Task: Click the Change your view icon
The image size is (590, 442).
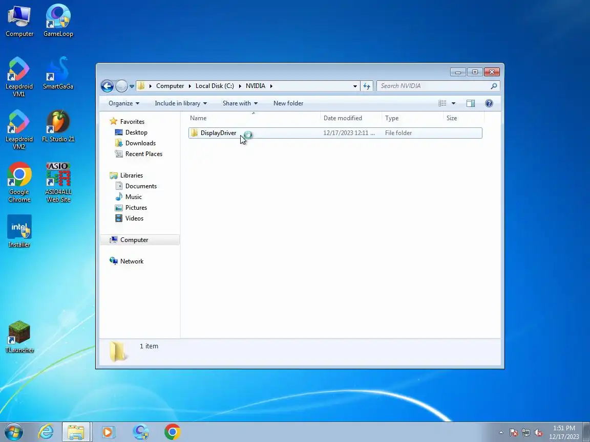Action: [442, 103]
